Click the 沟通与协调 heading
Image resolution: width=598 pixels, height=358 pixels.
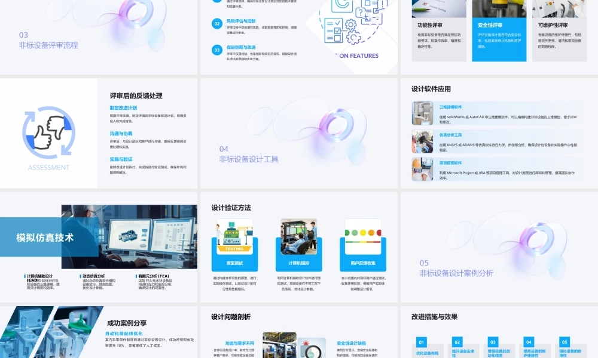[x=121, y=134]
